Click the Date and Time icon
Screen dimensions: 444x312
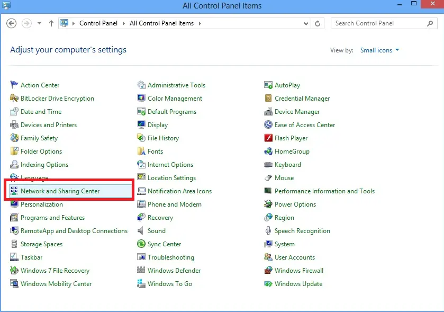(14, 111)
